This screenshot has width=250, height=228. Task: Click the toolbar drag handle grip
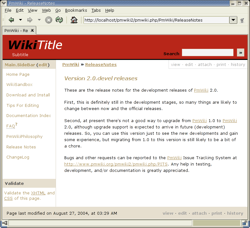click(x=3, y=20)
